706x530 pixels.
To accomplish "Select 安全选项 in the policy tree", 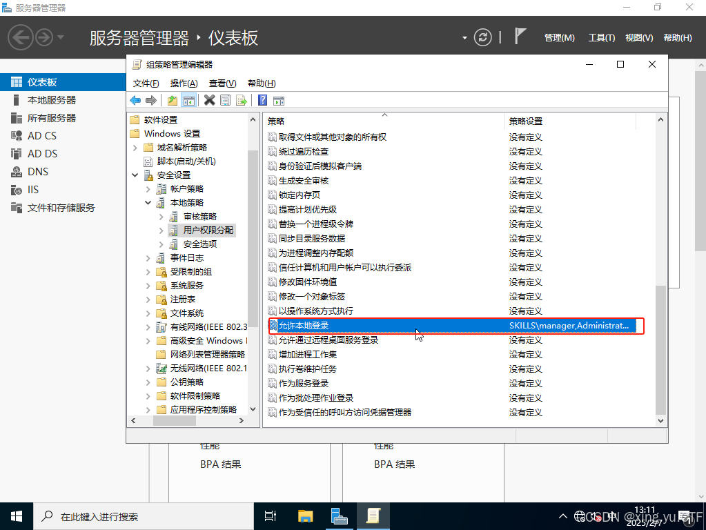I will (x=200, y=244).
